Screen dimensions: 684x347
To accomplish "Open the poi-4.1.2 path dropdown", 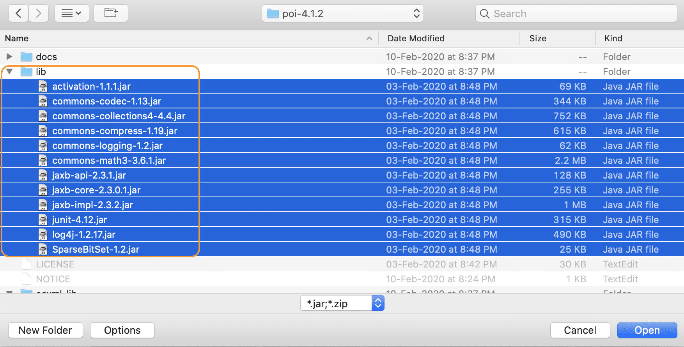I will click(x=342, y=14).
